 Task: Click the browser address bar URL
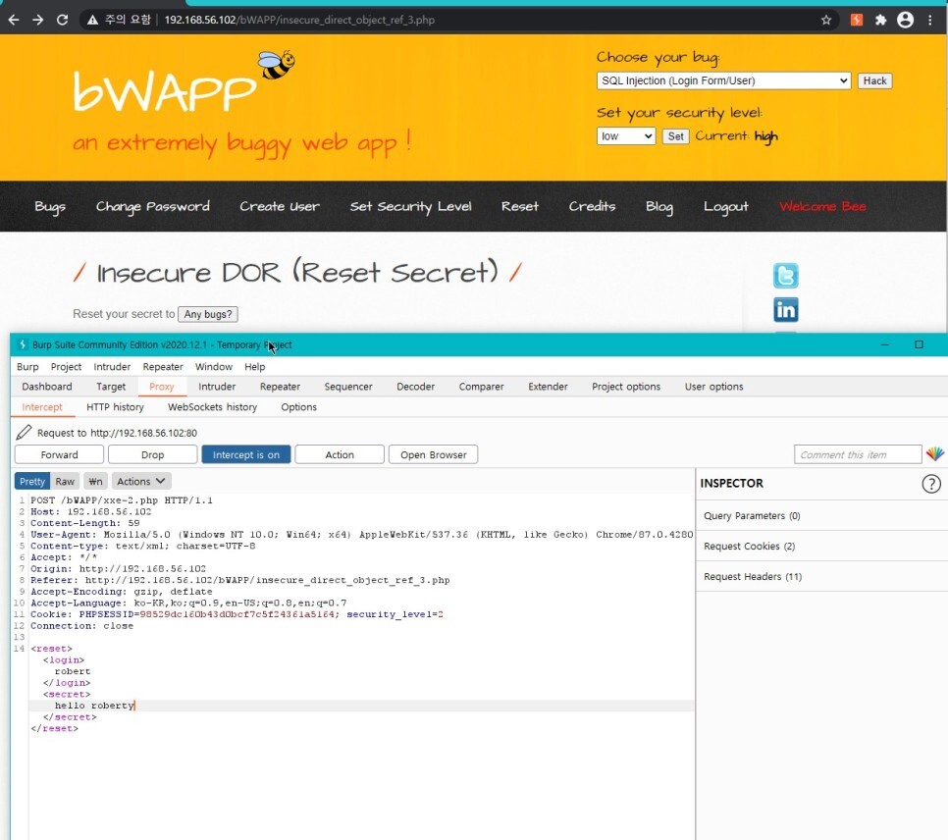pos(299,20)
